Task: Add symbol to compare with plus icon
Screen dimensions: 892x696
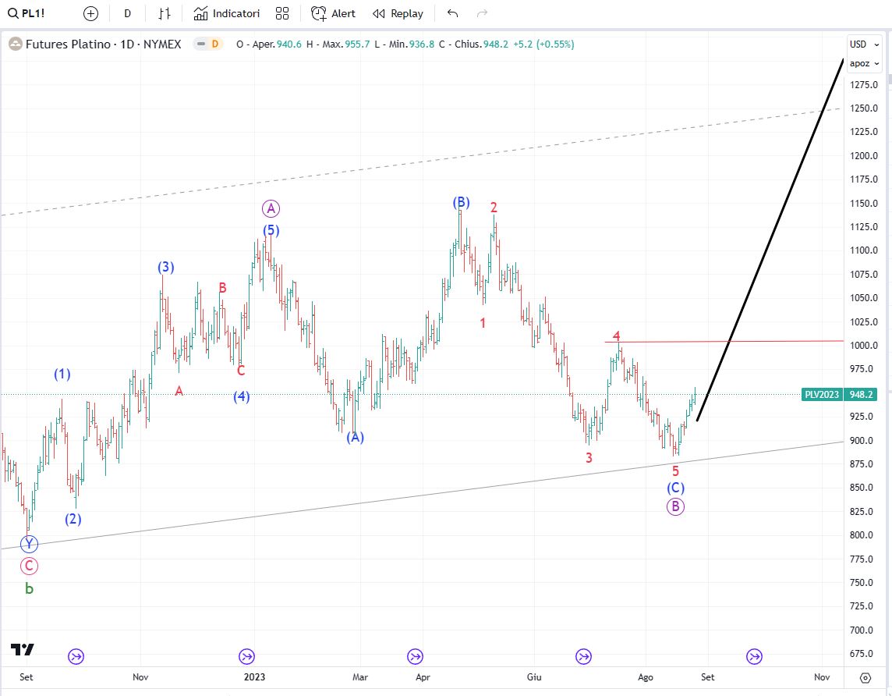Action: point(90,13)
